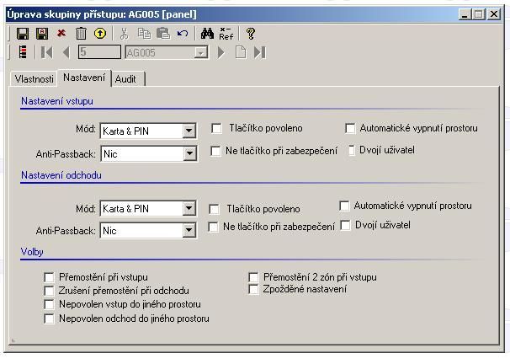Click the trash can delete icon
Viewport: 510px width, 364px height.
click(x=82, y=34)
